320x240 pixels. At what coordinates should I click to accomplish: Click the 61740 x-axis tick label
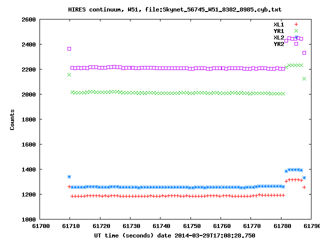click(x=161, y=226)
